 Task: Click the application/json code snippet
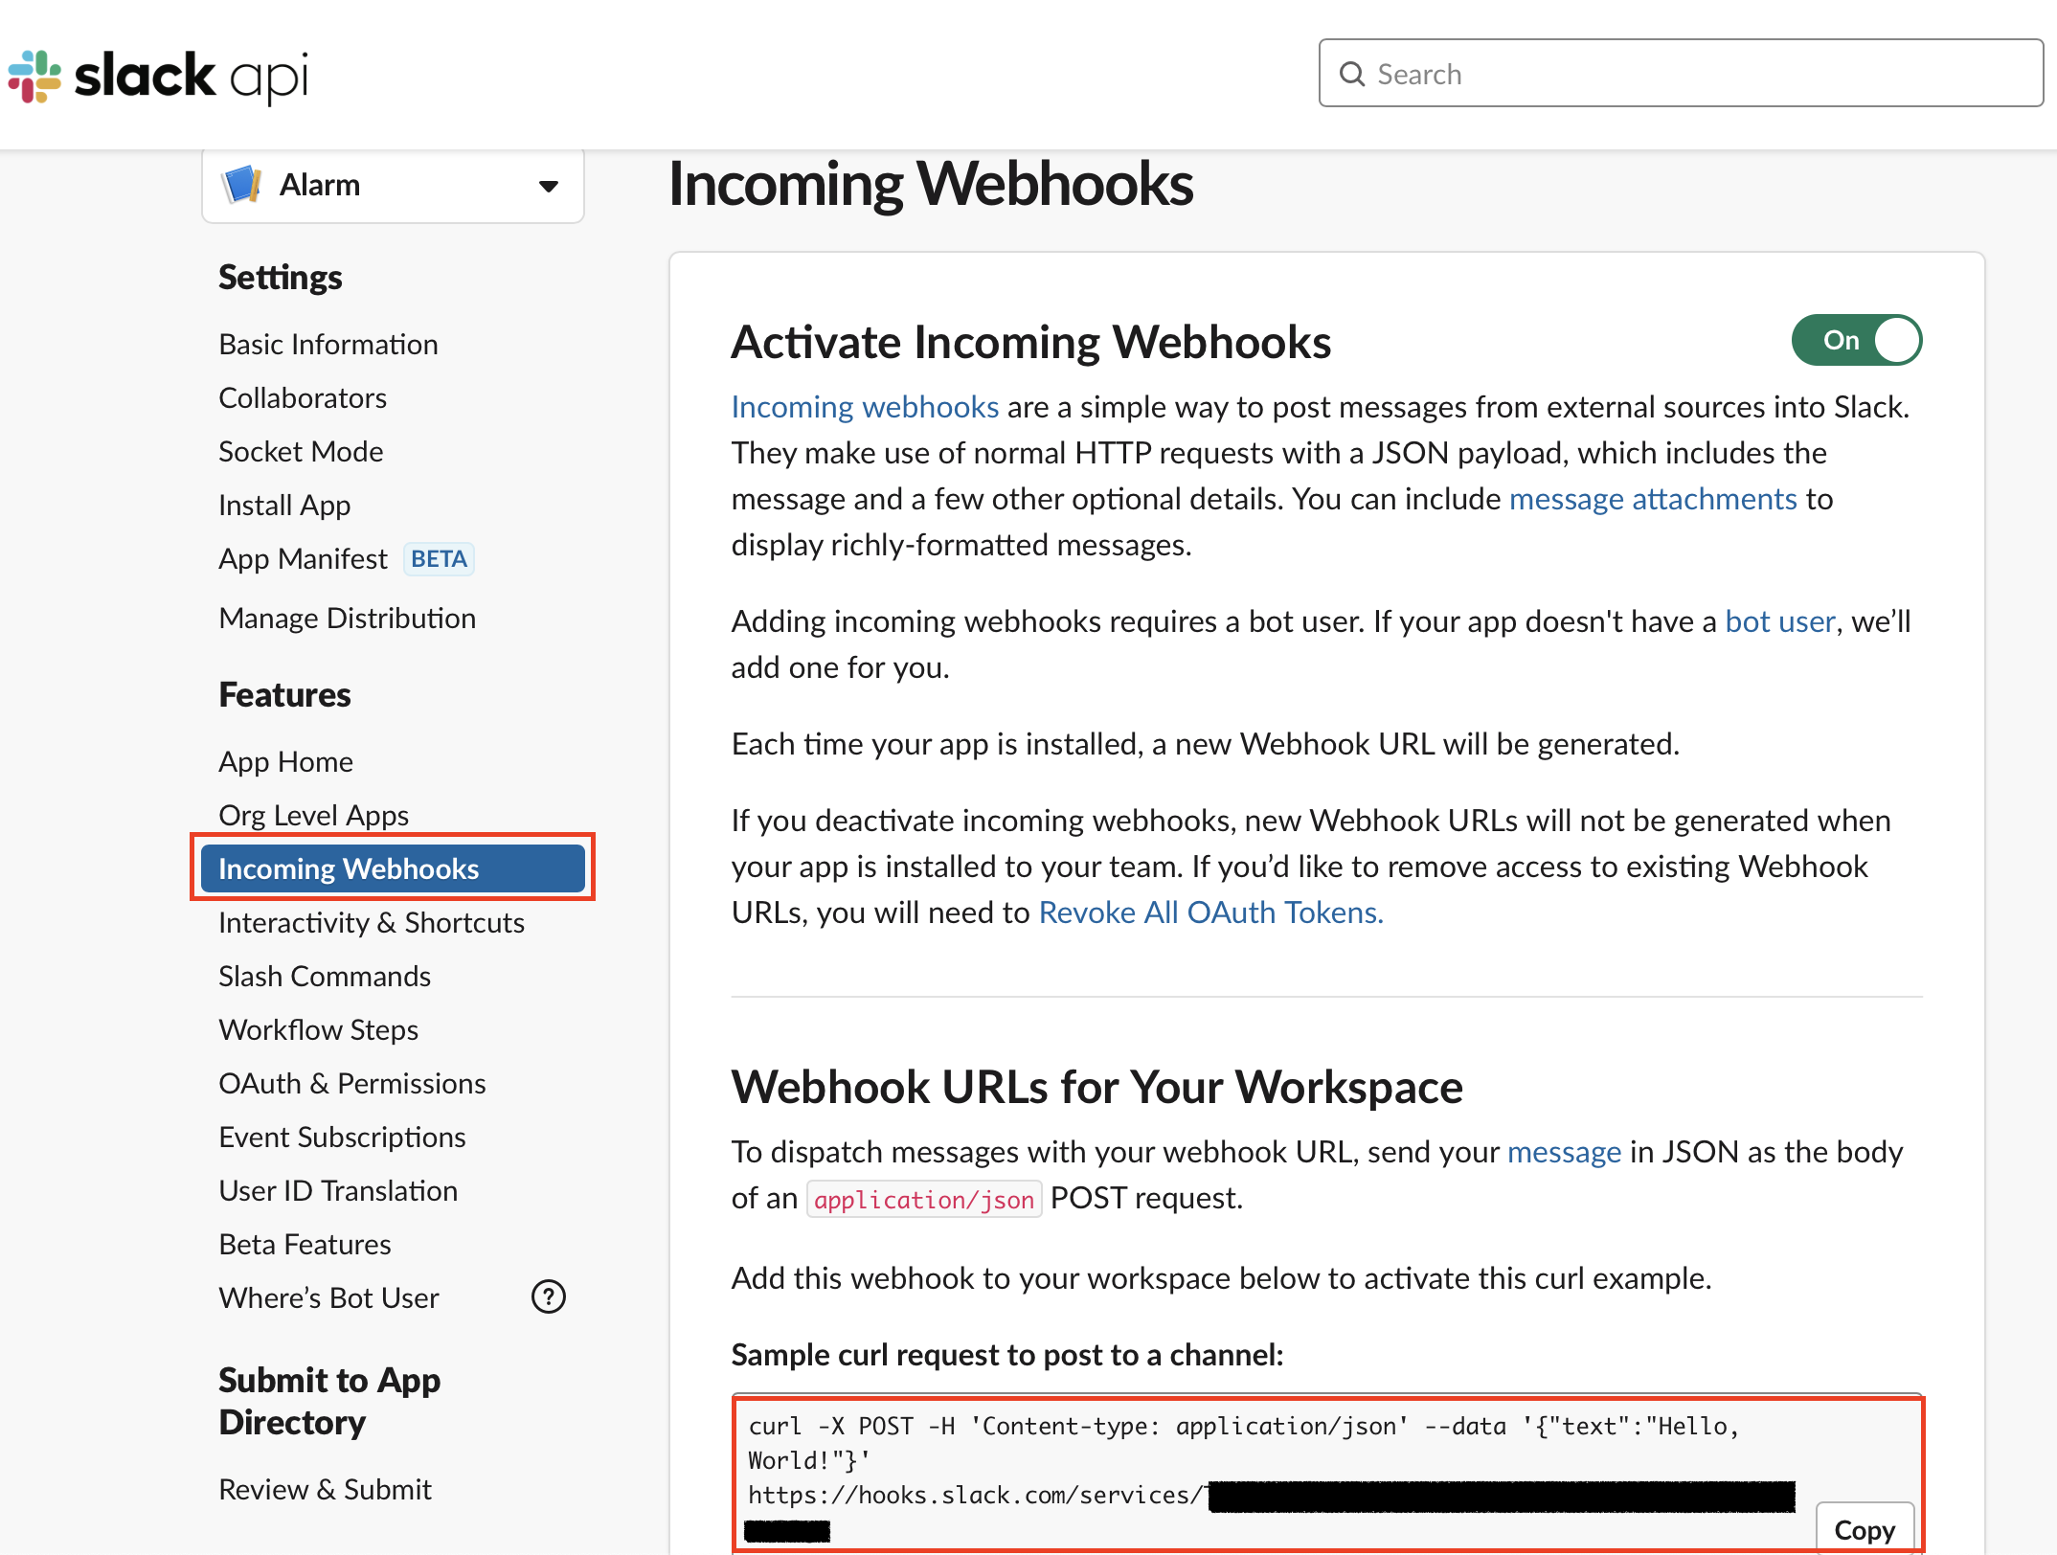click(924, 1199)
